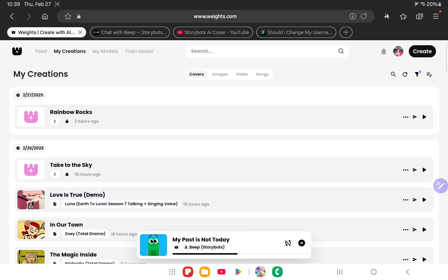Search creations with the magnifier icon
The width and height of the screenshot is (448, 280).
pos(393,74)
